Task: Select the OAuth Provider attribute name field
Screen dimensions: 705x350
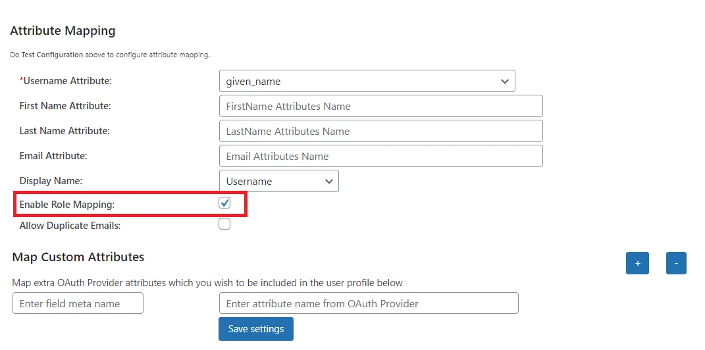Action: (369, 303)
